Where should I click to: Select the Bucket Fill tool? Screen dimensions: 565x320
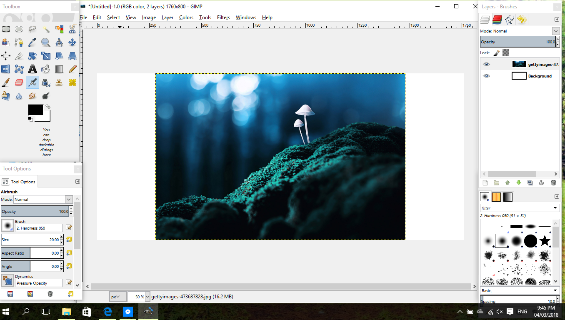46,69
